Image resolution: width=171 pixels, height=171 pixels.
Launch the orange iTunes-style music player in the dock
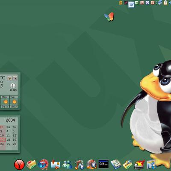(91, 165)
